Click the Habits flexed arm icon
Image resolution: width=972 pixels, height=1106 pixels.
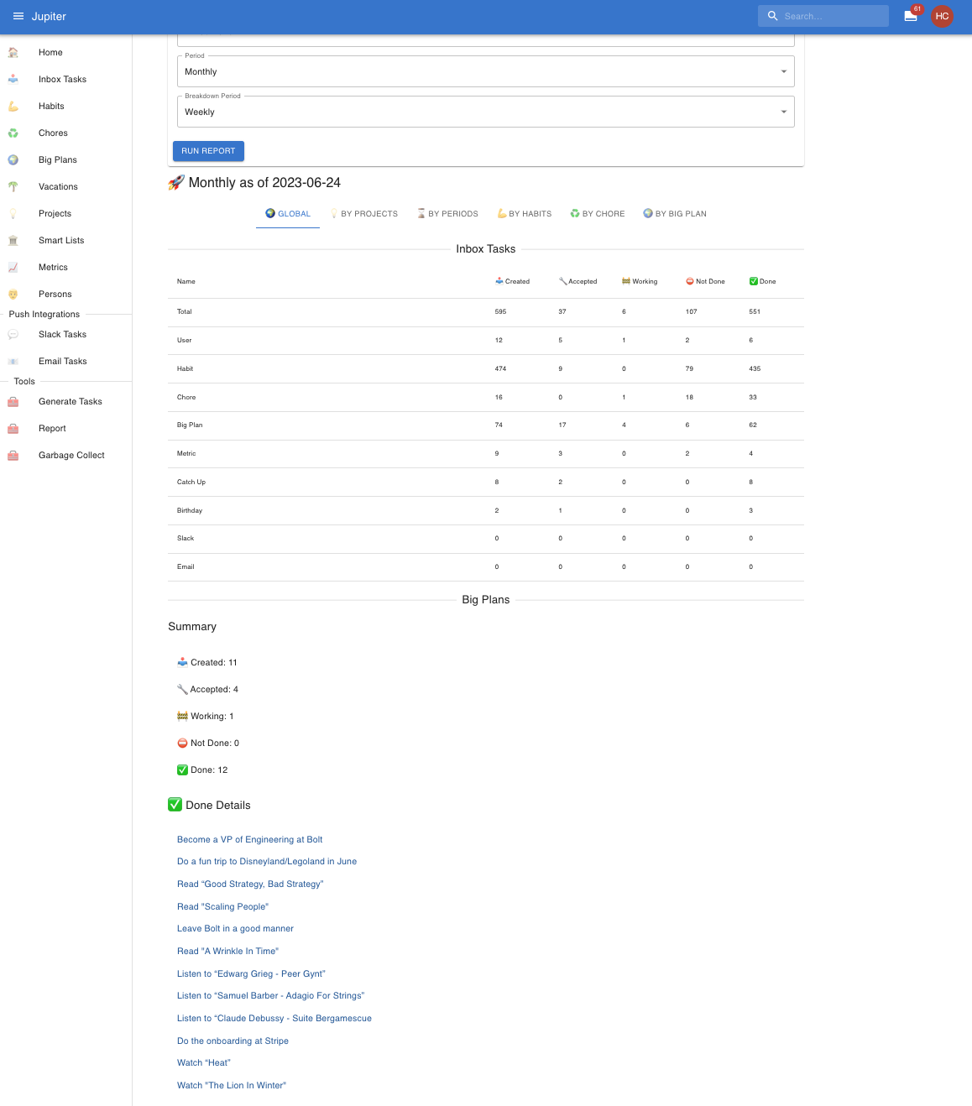13,107
